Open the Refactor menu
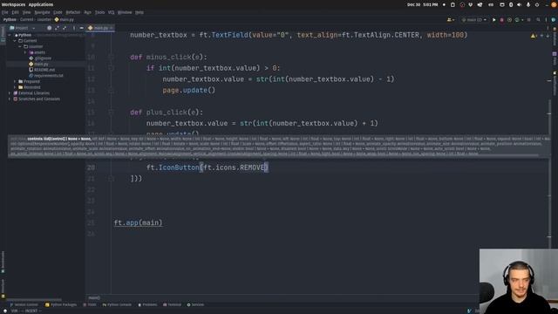The height and width of the screenshot is (314, 558). [73, 12]
